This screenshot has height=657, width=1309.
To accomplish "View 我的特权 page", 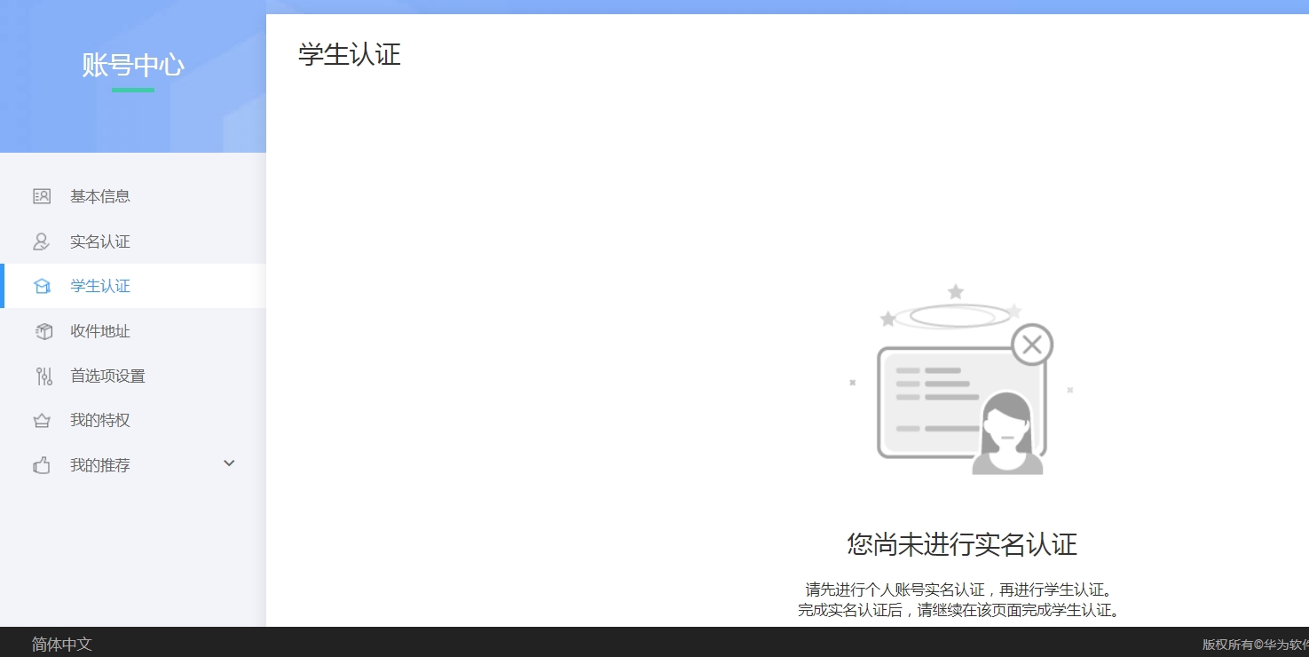I will [x=133, y=420].
